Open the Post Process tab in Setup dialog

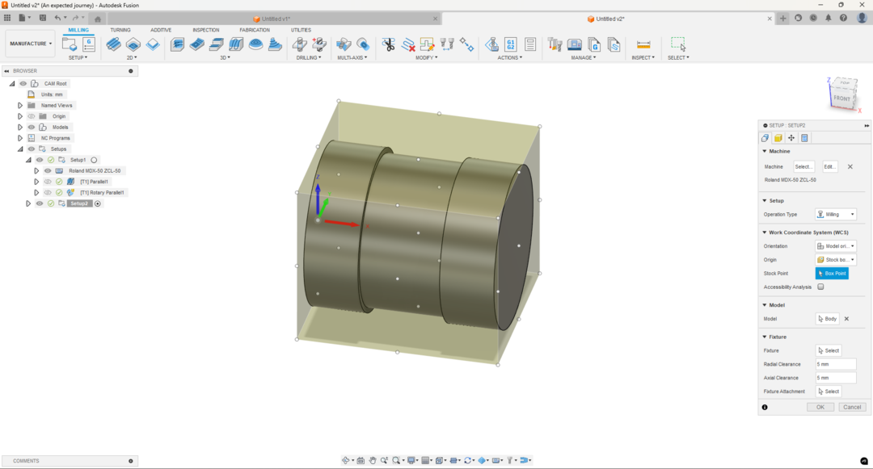804,138
